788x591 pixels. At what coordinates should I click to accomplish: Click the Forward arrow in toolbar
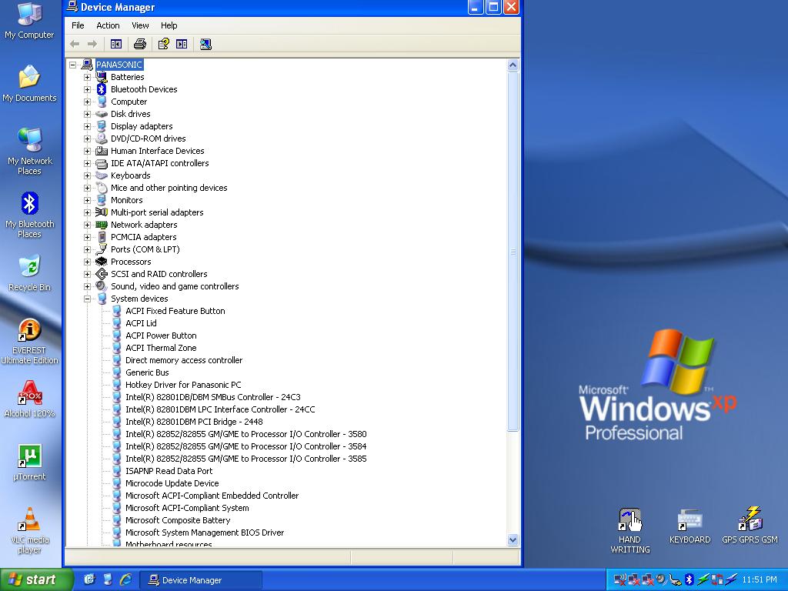tap(92, 44)
